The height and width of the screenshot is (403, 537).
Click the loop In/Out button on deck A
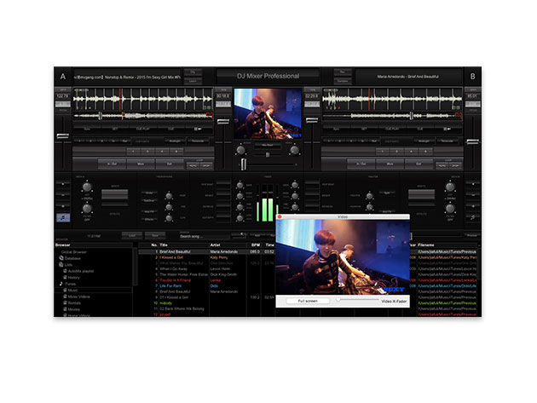[x=112, y=164]
